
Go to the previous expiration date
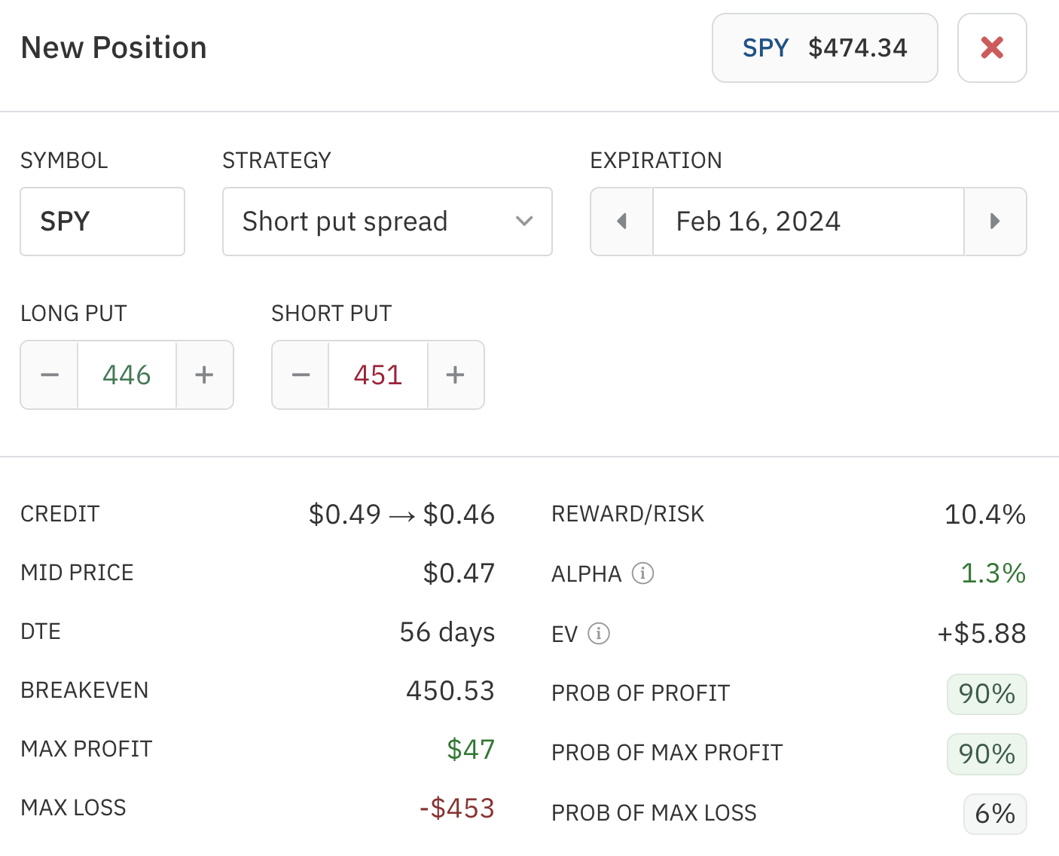coord(621,221)
